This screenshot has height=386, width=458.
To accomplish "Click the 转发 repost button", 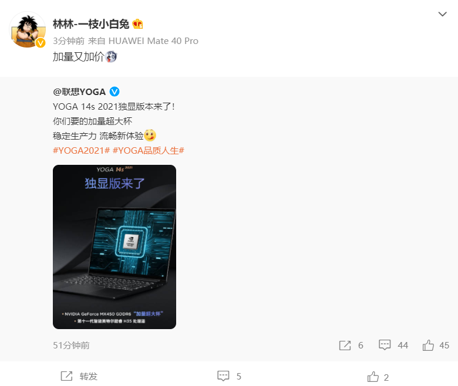I will click(x=79, y=376).
